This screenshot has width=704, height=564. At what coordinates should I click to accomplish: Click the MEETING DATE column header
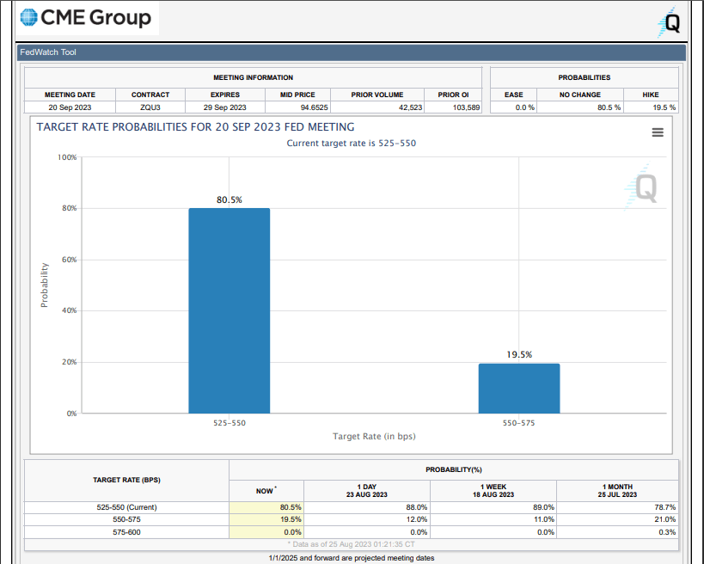pos(70,95)
